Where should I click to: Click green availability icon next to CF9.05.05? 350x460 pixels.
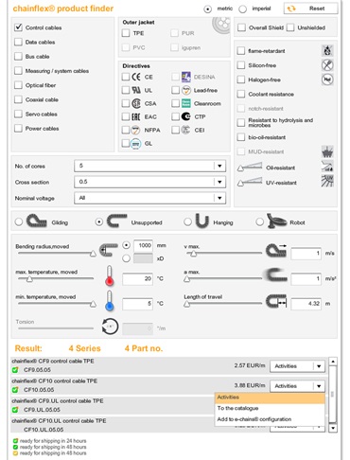(x=15, y=370)
